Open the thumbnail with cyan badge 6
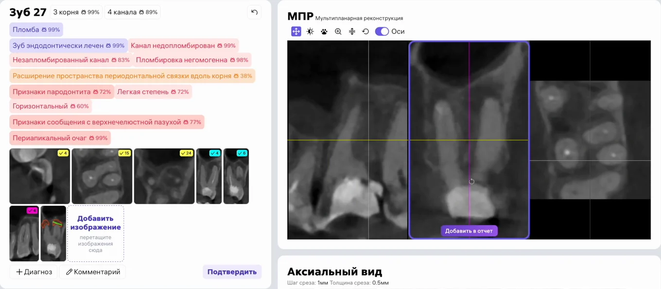The width and height of the screenshot is (661, 289). [x=236, y=176]
